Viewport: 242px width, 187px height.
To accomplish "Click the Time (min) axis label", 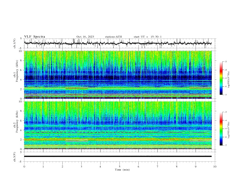I will click(x=122, y=170).
